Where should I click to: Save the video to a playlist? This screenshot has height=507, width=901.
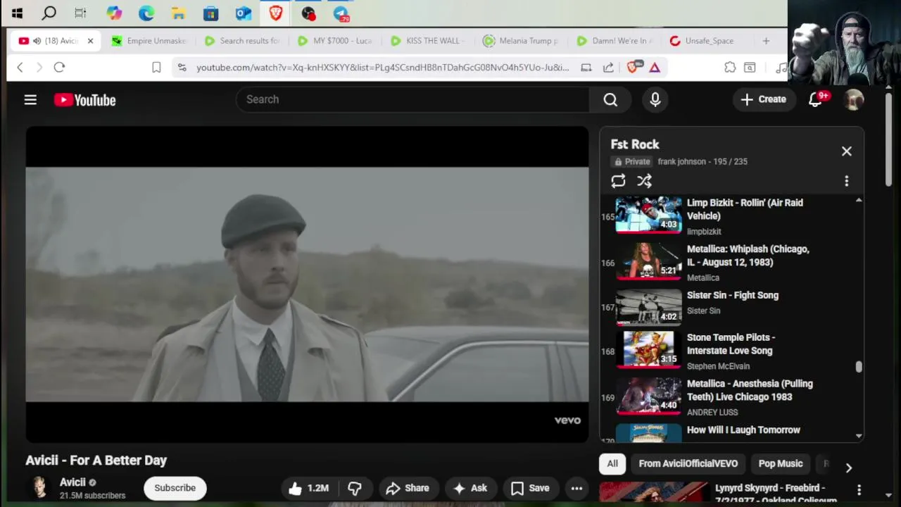(530, 488)
